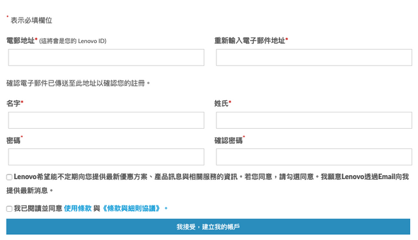Check the 我已閱讀並同意 terms checkbox
Image resolution: width=418 pixels, height=240 pixels.
coord(9,209)
